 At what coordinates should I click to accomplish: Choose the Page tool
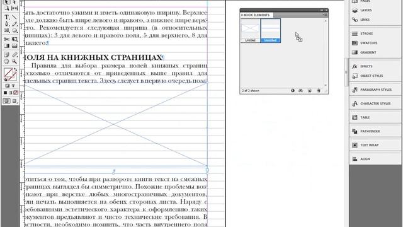coord(6,8)
